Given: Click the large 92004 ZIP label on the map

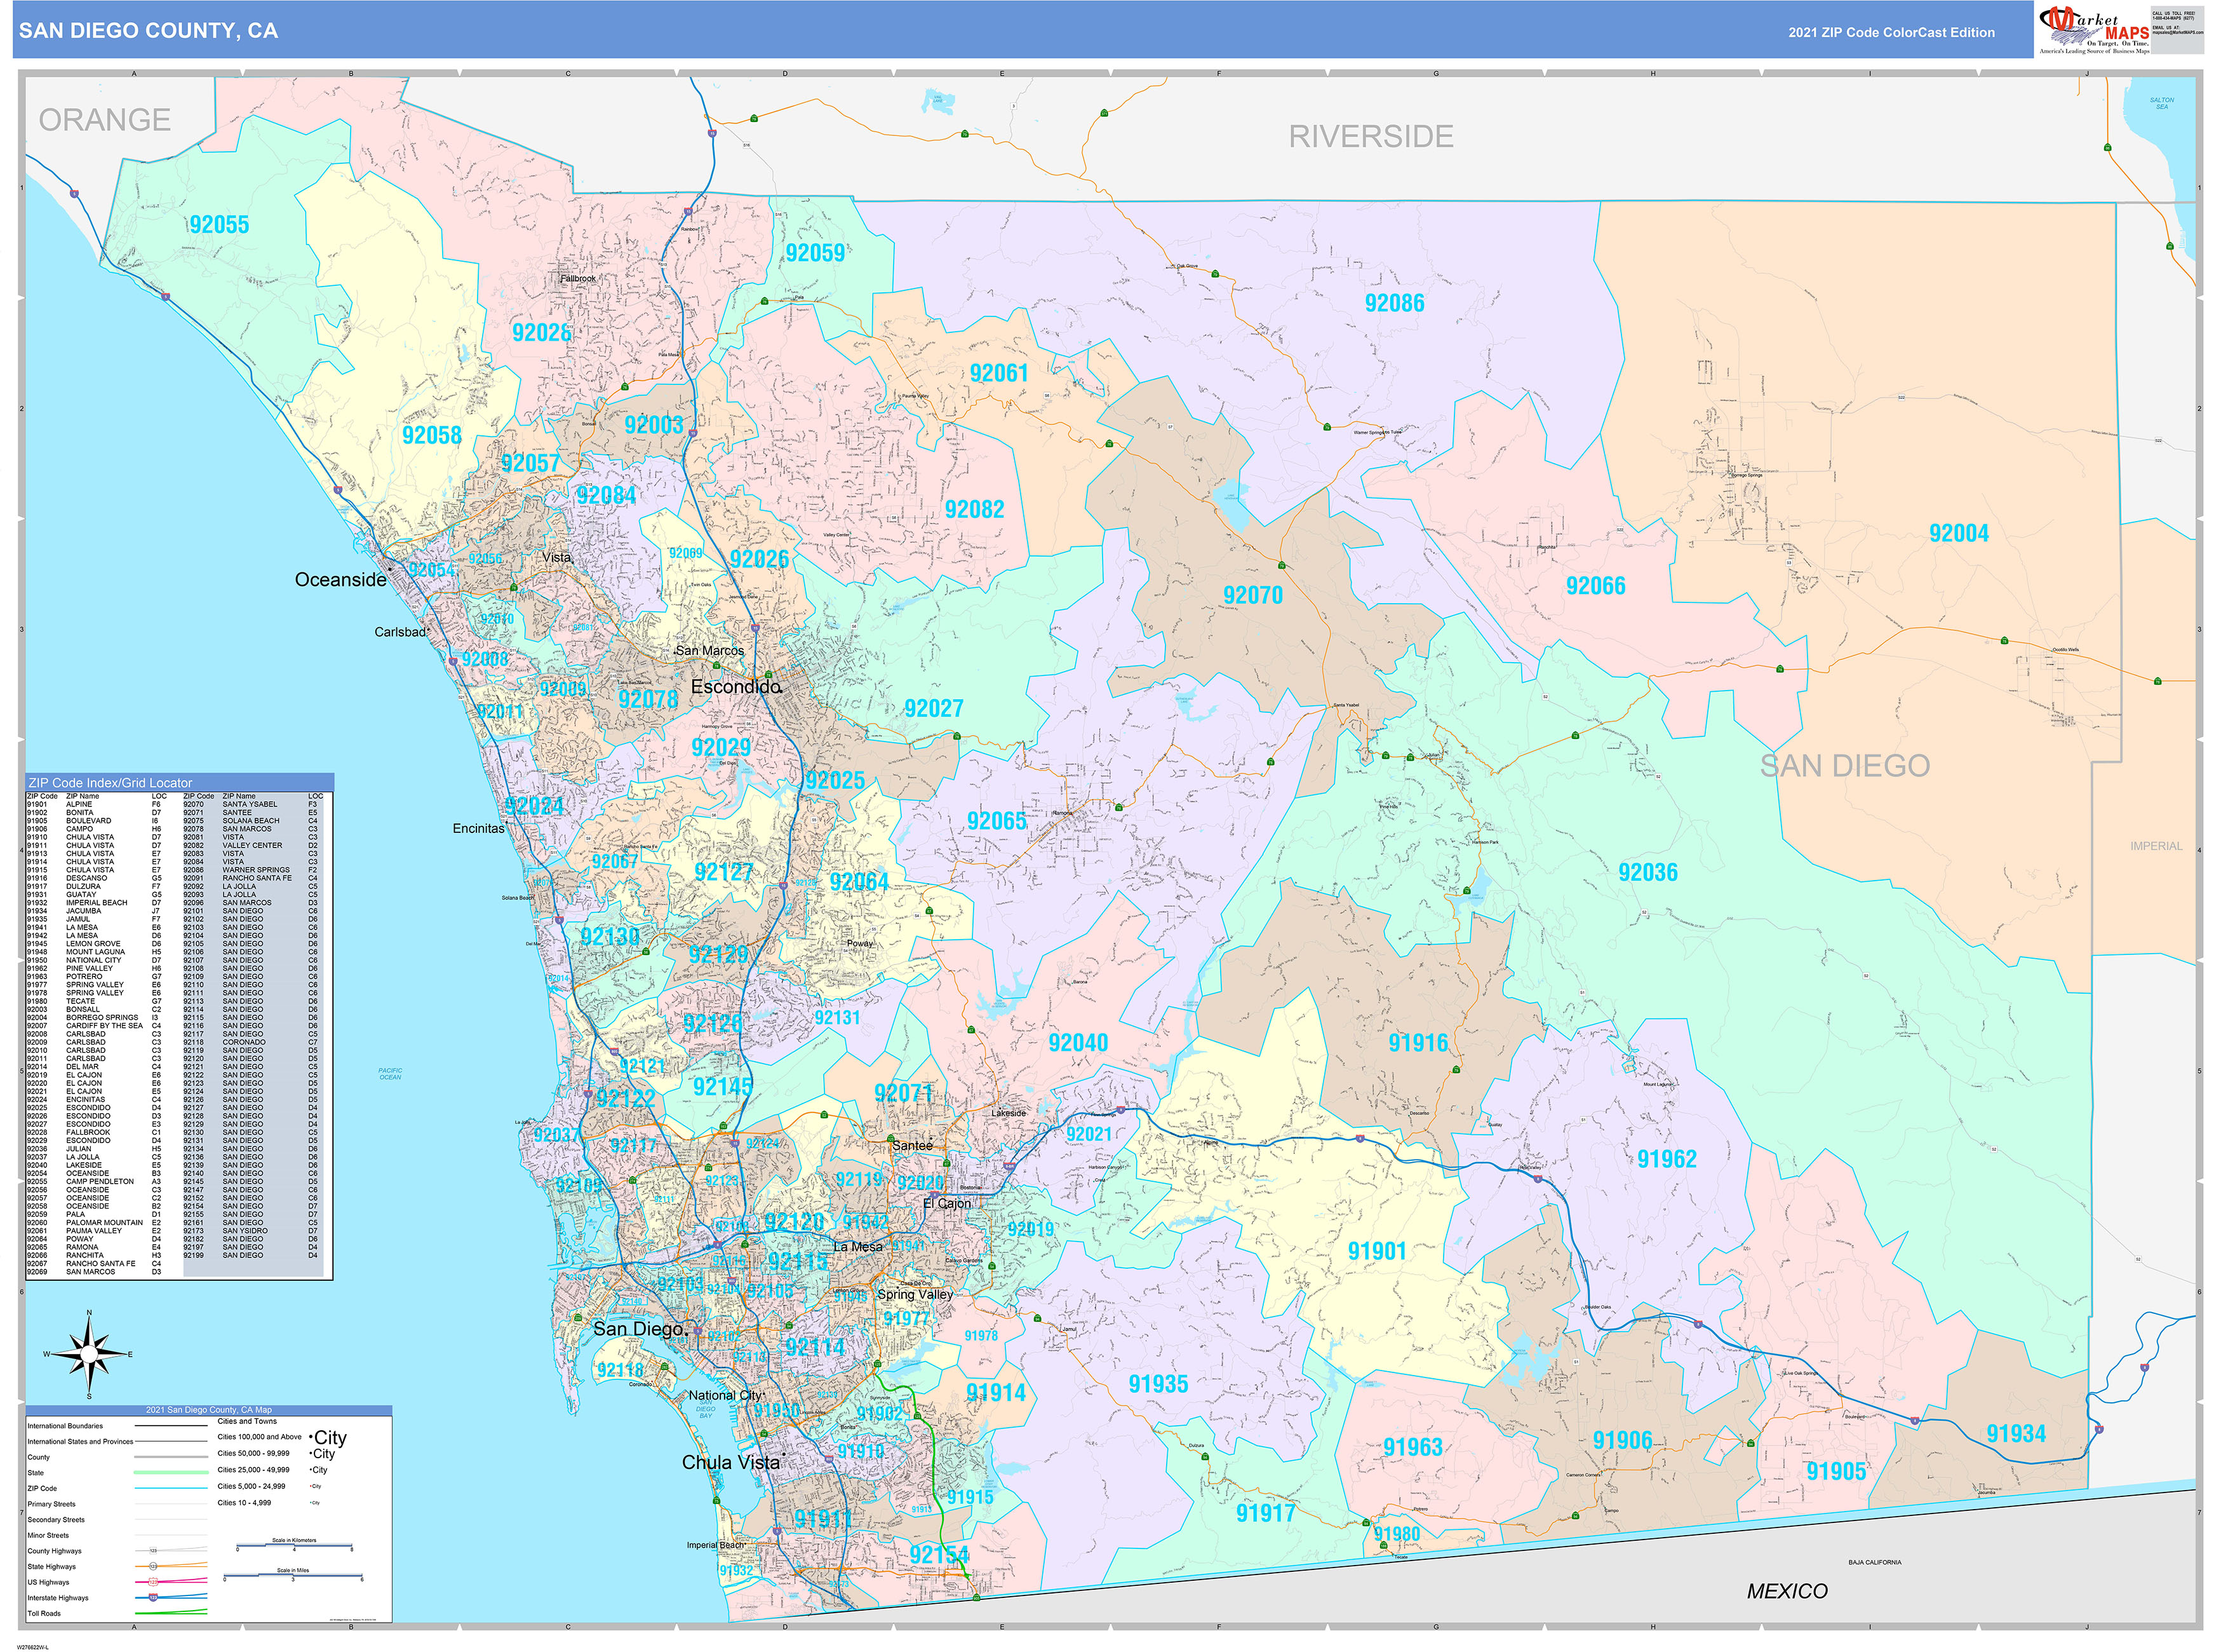Looking at the screenshot, I should (x=1958, y=533).
